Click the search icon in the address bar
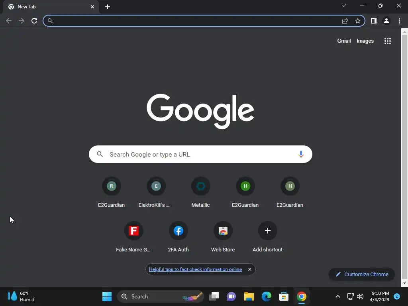 (x=50, y=21)
